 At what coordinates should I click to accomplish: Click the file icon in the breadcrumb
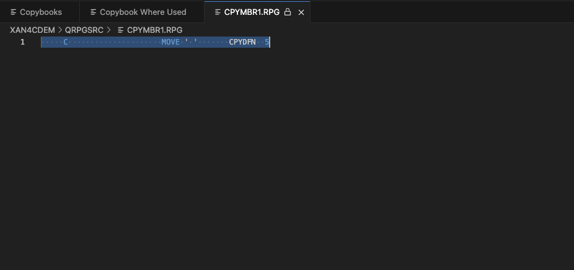coord(121,30)
